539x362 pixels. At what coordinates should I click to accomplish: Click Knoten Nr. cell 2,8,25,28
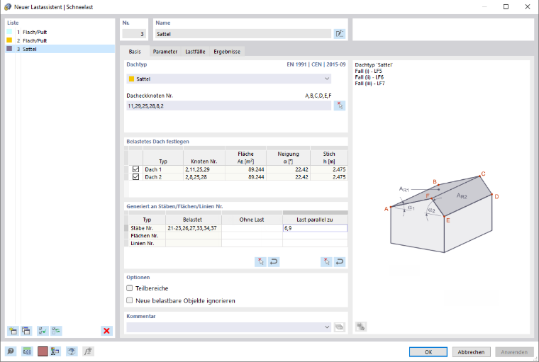(x=204, y=177)
